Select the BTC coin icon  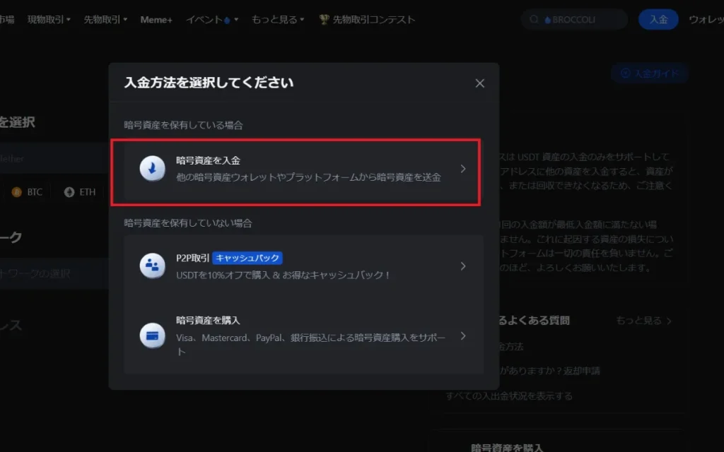[16, 192]
